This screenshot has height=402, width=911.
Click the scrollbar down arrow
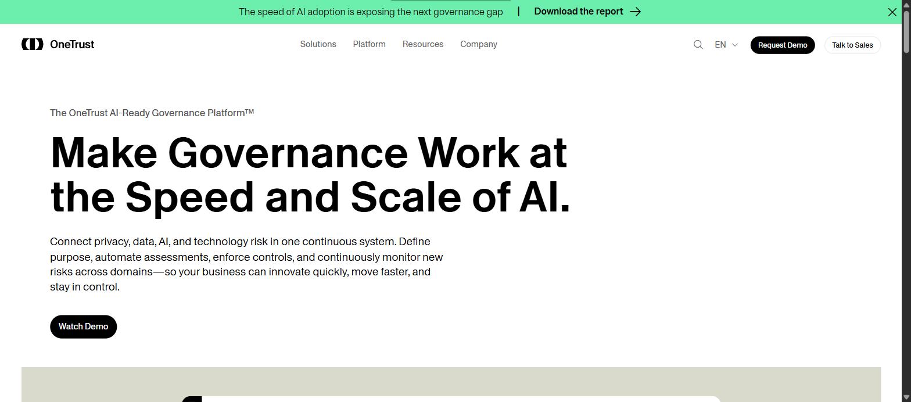[906, 397]
